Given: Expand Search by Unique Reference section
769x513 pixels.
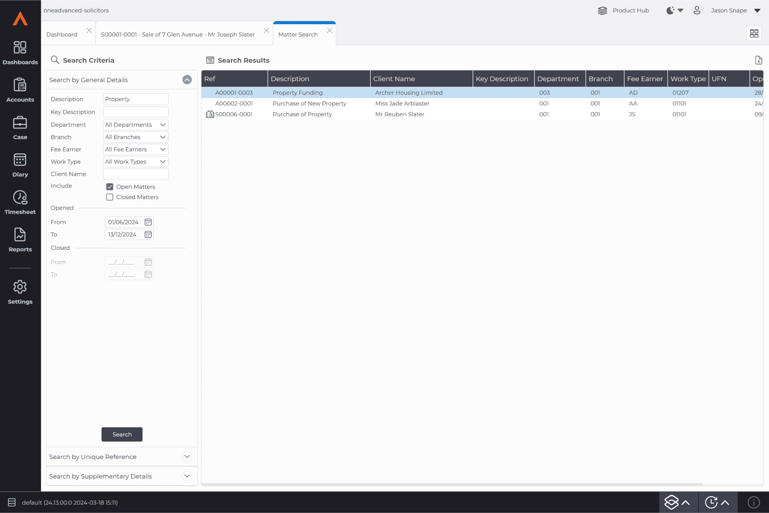Looking at the screenshot, I should coord(187,456).
